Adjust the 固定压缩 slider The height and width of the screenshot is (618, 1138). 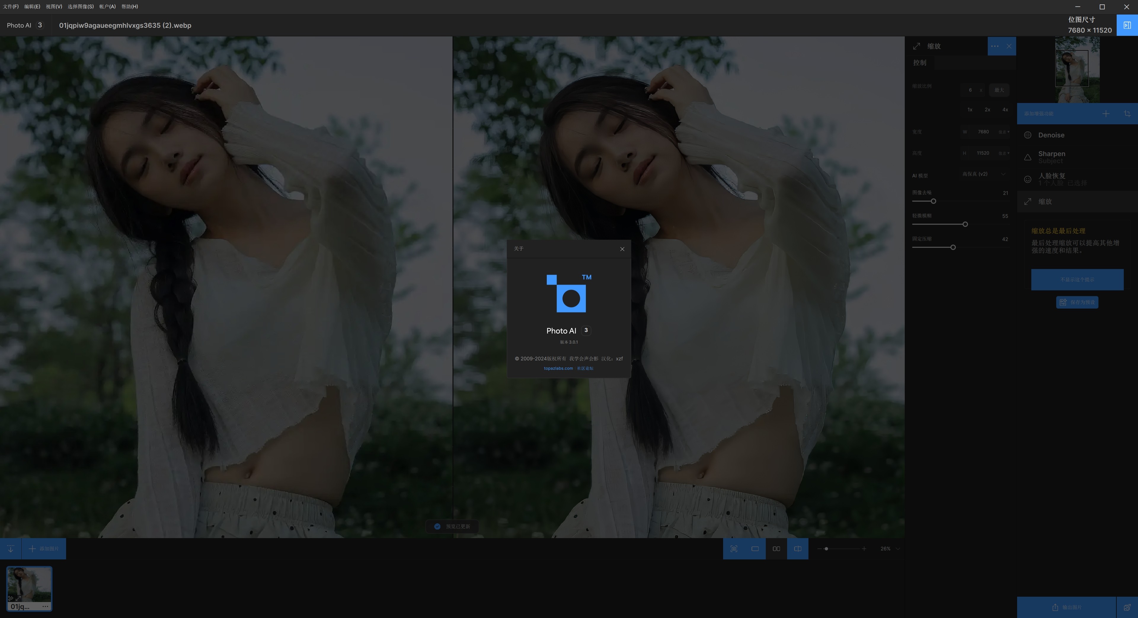coord(953,247)
